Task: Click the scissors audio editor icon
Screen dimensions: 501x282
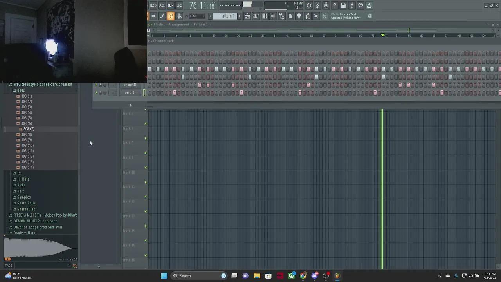Action: (x=317, y=5)
